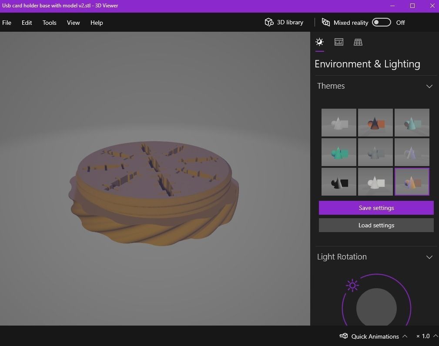Select the light gray theme thumbnail
The image size is (439, 346).
339,123
